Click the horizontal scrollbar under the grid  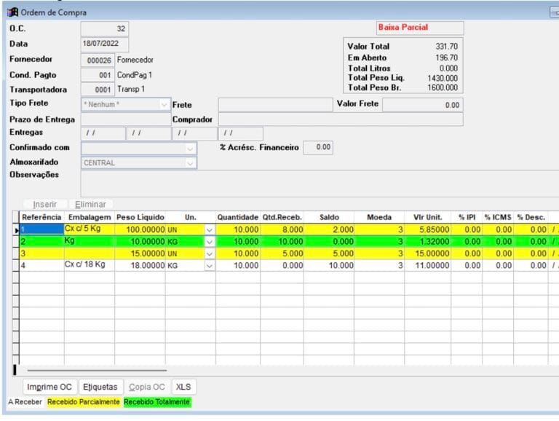click(97, 370)
